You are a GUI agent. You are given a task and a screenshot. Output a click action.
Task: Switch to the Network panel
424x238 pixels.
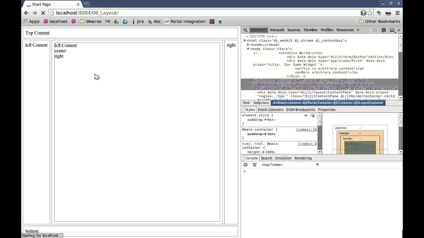point(277,30)
